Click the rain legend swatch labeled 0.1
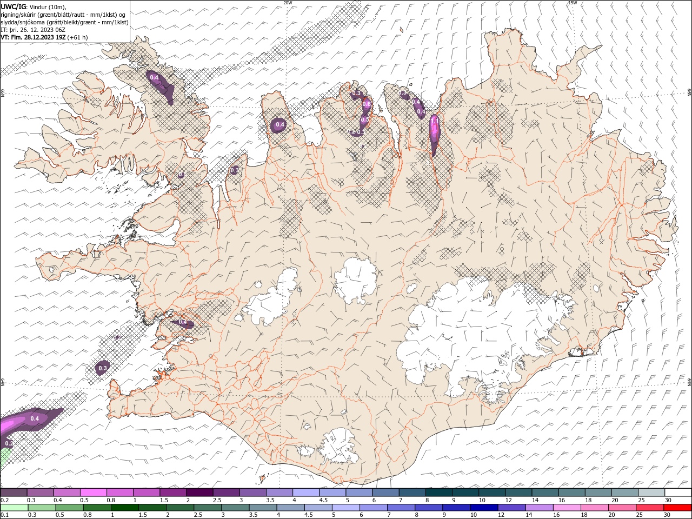Viewport: 692px width, 519px height. click(x=14, y=508)
